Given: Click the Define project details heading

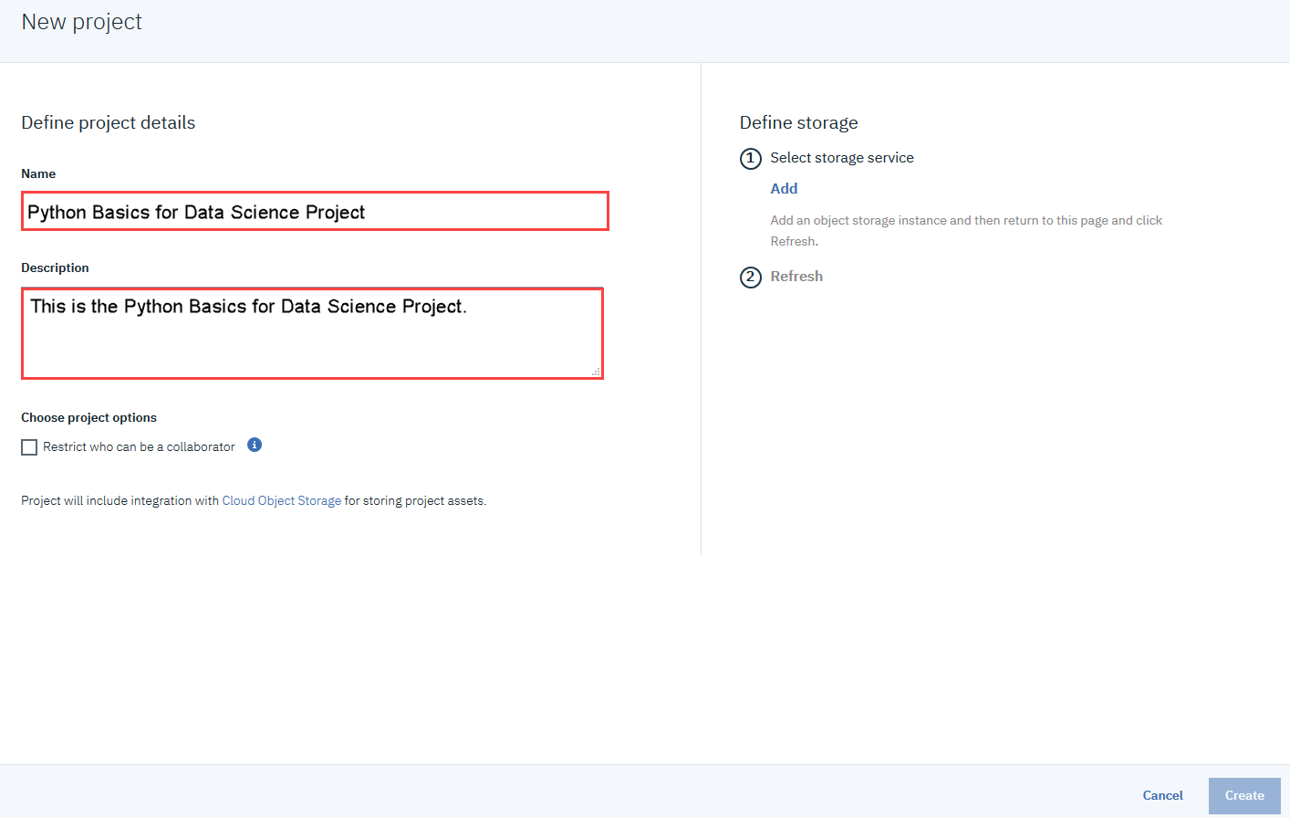Looking at the screenshot, I should point(109,123).
